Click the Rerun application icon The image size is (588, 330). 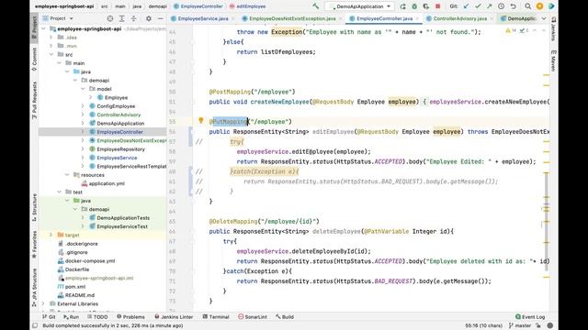[402, 6]
